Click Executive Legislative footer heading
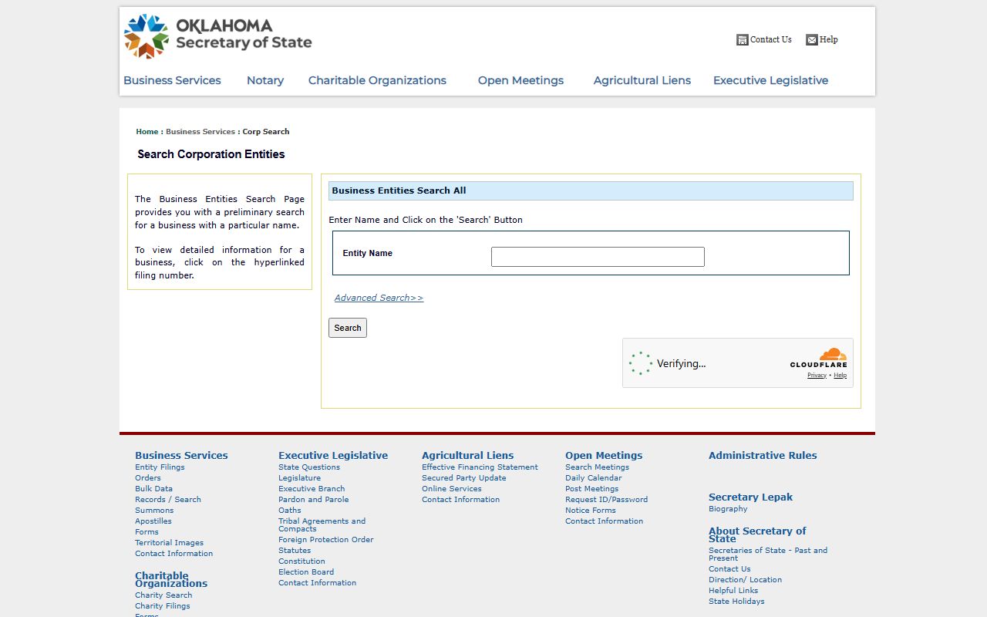The image size is (987, 617). pyautogui.click(x=333, y=455)
